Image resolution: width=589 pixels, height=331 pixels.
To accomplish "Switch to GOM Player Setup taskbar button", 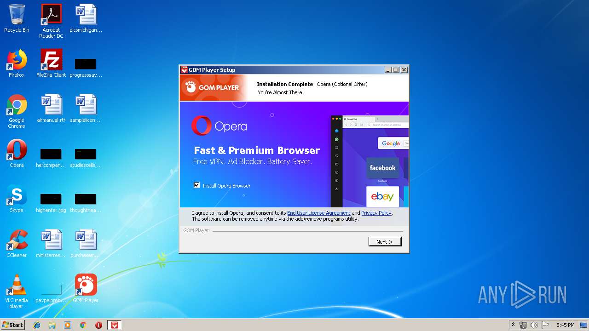I will pyautogui.click(x=115, y=325).
